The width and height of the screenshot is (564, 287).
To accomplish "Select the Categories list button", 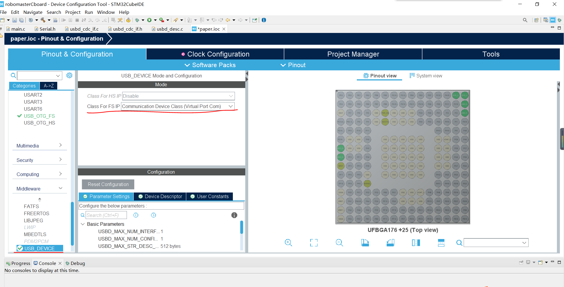I will point(24,86).
